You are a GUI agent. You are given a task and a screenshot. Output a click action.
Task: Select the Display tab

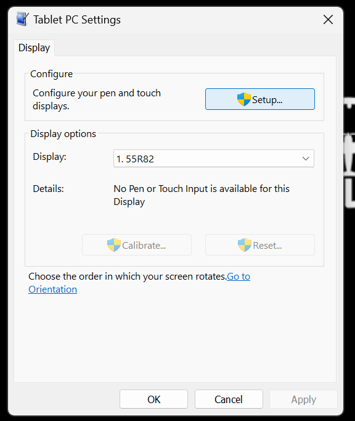tap(34, 48)
